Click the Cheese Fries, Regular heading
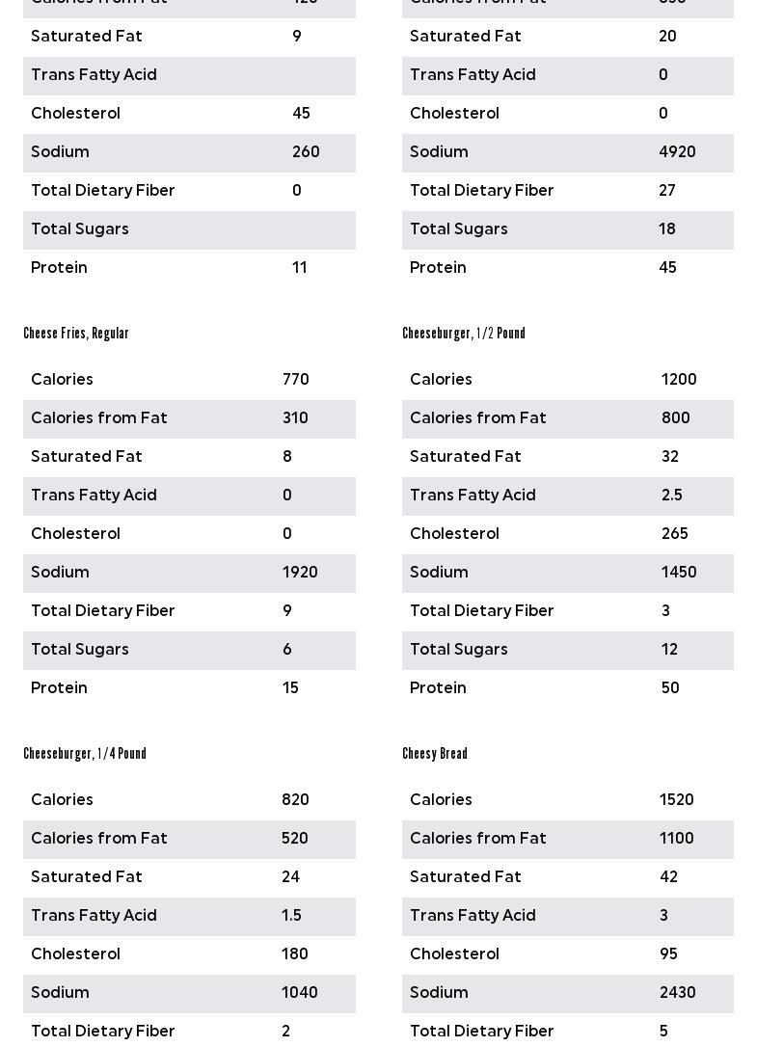The height and width of the screenshot is (1047, 757). pyautogui.click(x=76, y=334)
